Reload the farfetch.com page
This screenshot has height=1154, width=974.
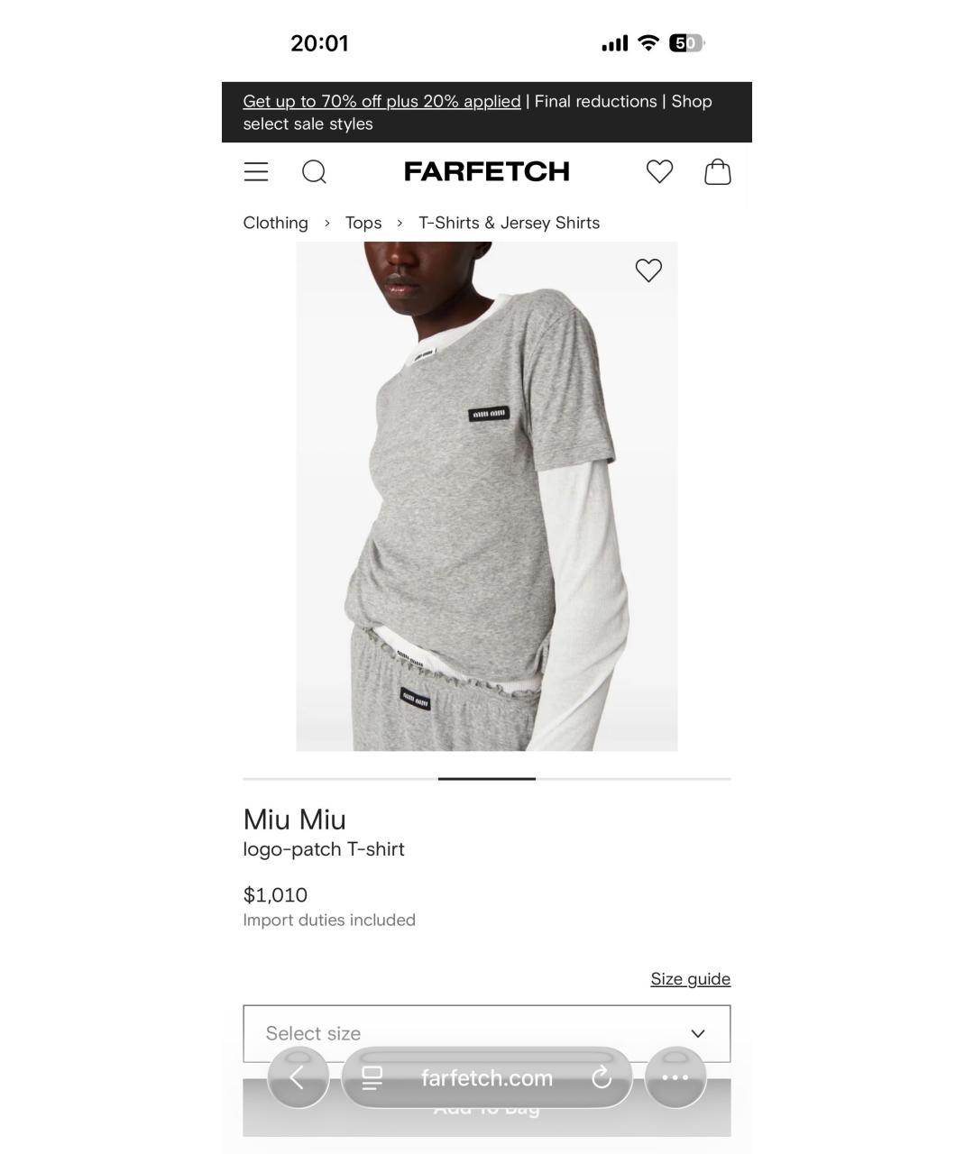[602, 1077]
